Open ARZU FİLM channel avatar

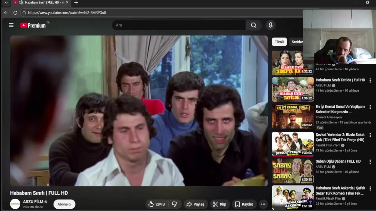15,204
